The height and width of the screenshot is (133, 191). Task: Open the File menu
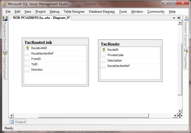(x=8, y=11)
